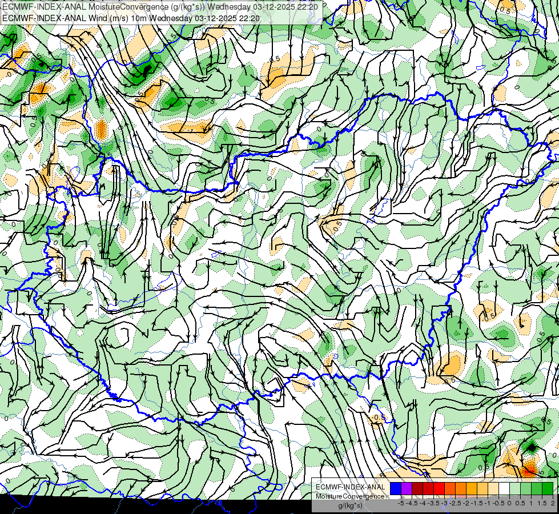Image resolution: width=559 pixels, height=514 pixels.
Task: Select the legend swatch between 0 and 0.5
Action: click(x=515, y=488)
